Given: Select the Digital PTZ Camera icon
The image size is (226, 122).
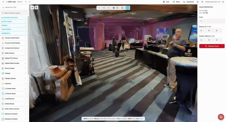Looking at the screenshot, I should 3,58.
